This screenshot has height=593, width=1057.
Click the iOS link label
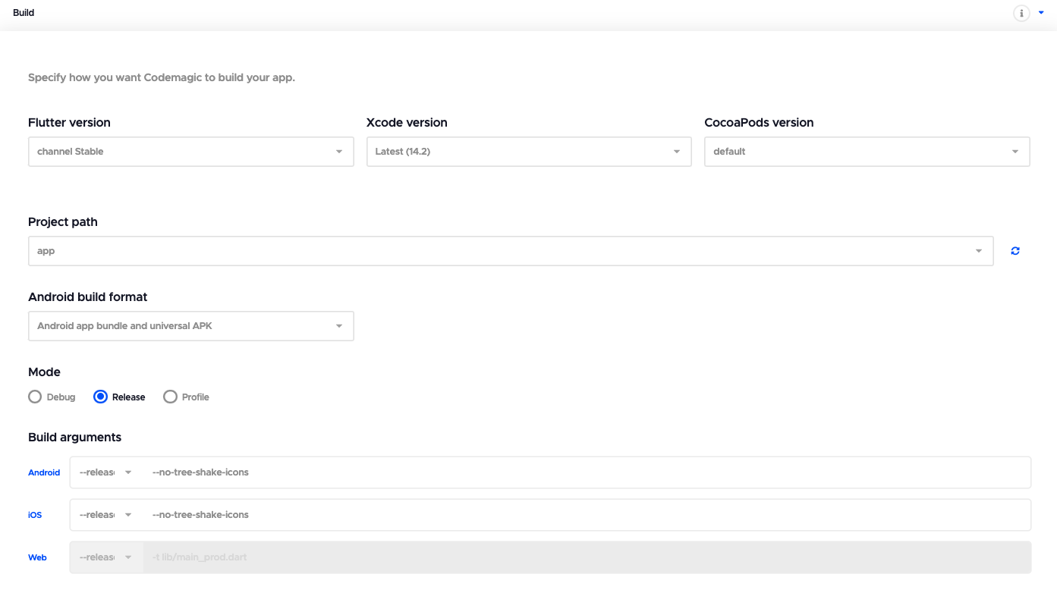pyautogui.click(x=35, y=515)
